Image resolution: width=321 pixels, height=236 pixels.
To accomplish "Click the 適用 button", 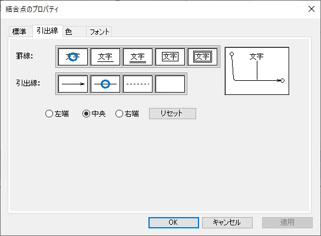I will click(x=287, y=222).
